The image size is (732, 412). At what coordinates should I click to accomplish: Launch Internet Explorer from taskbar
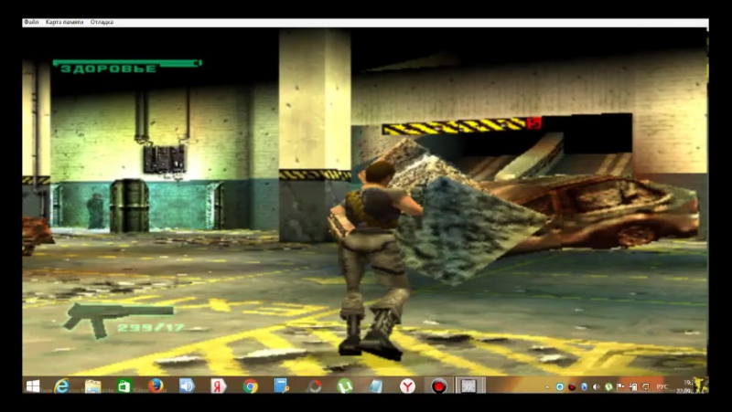pos(61,386)
